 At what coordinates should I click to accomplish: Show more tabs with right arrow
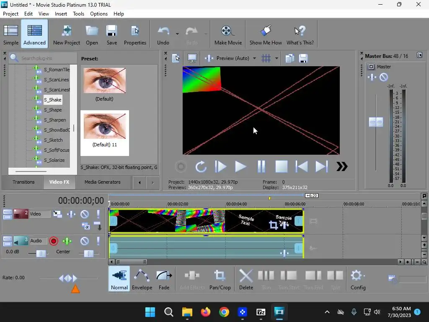point(152,183)
